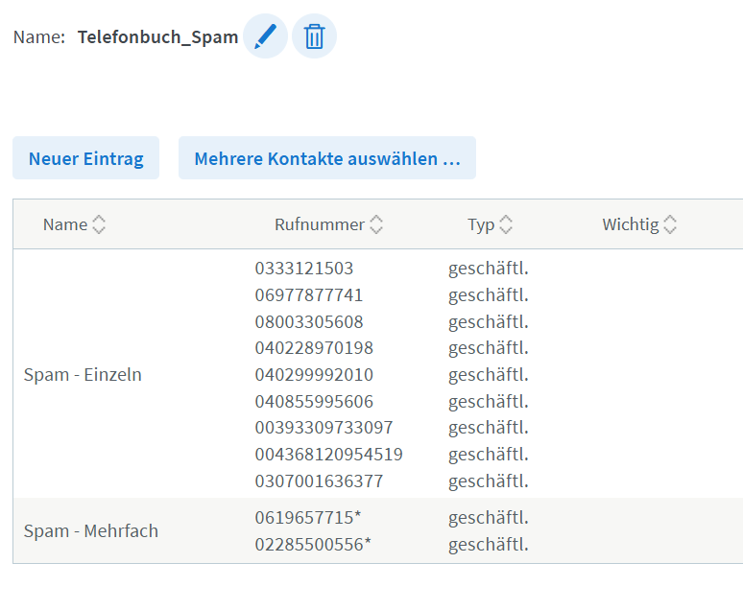Image resolution: width=743 pixels, height=610 pixels.
Task: Sort by Name using its sort arrows
Action: pos(99,224)
